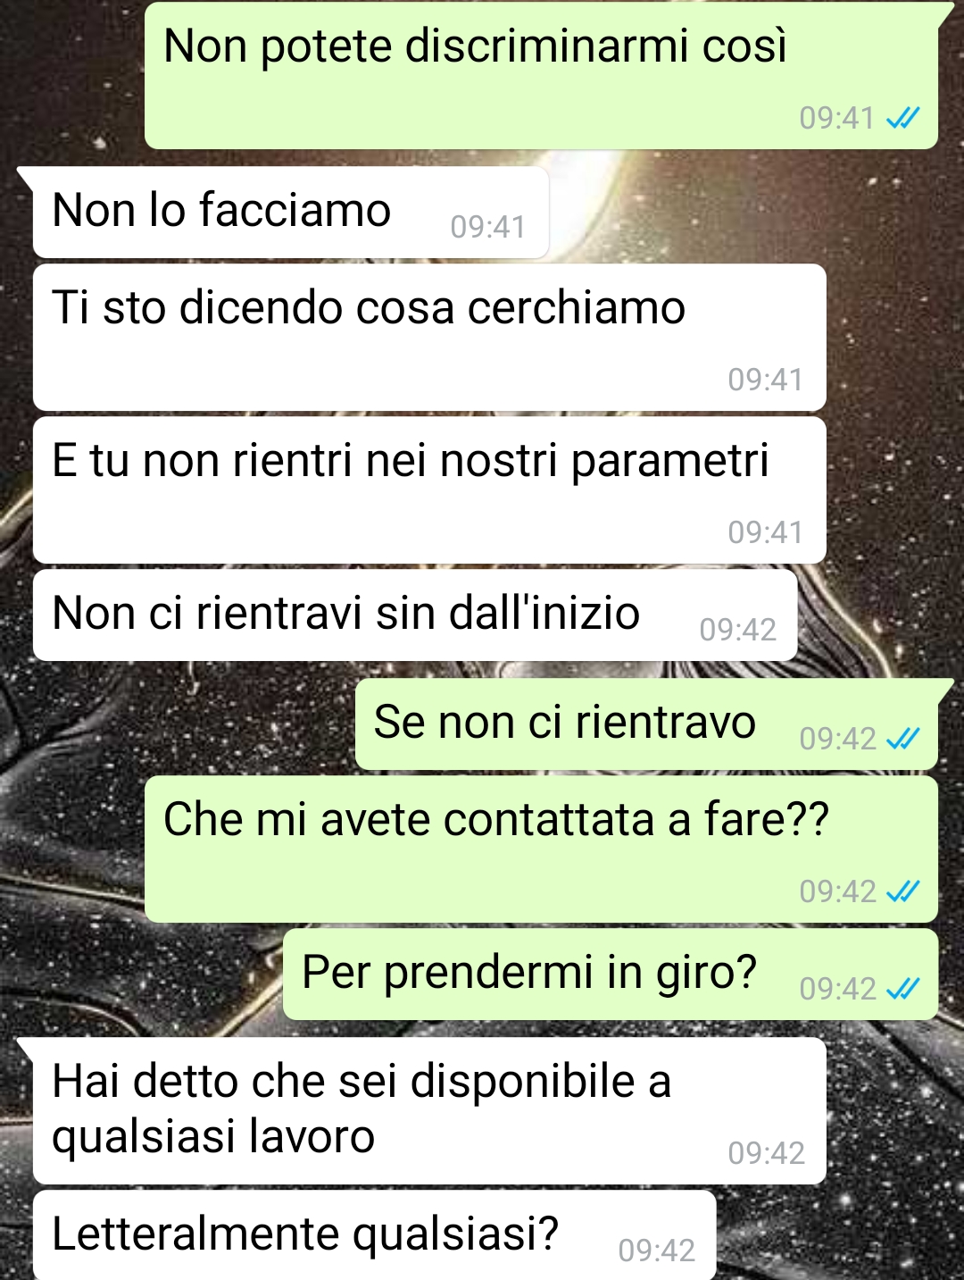Tap the read-receipt ticks on 'Non potete discriminarmi così'

coord(902,118)
